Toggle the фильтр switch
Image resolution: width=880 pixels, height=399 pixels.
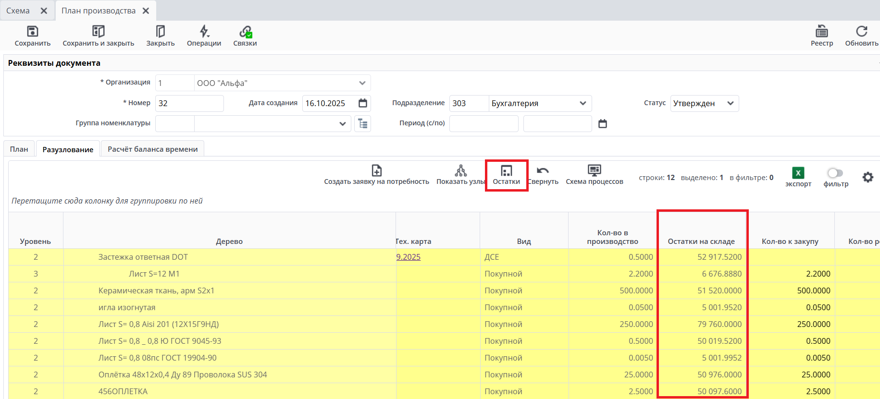pyautogui.click(x=835, y=173)
